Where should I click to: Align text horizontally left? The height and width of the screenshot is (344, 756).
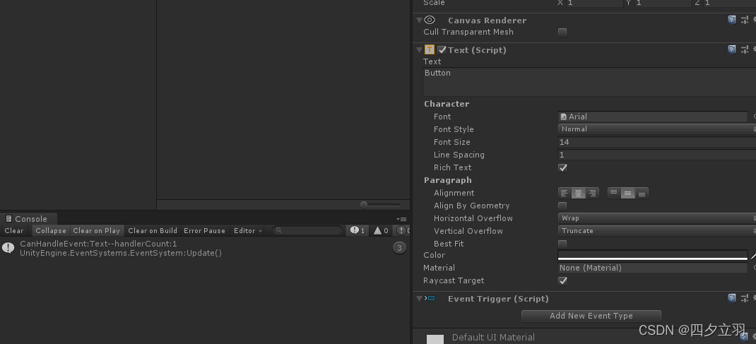point(565,194)
